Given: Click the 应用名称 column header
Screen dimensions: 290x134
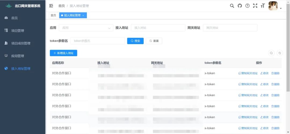Looking at the screenshot, I should pos(58,63).
